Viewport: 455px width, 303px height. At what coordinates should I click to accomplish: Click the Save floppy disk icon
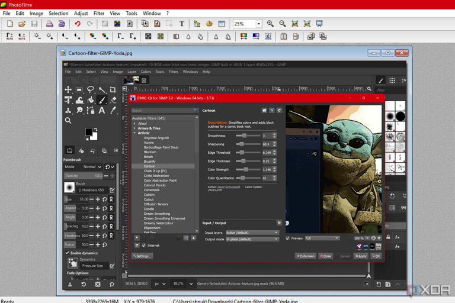pos(34,24)
